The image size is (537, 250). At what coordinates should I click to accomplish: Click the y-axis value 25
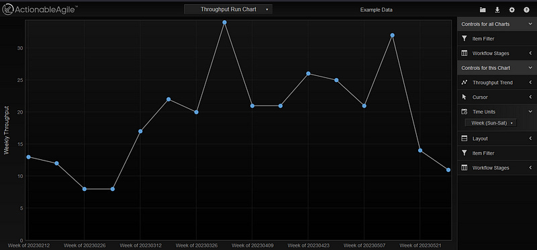click(x=21, y=80)
